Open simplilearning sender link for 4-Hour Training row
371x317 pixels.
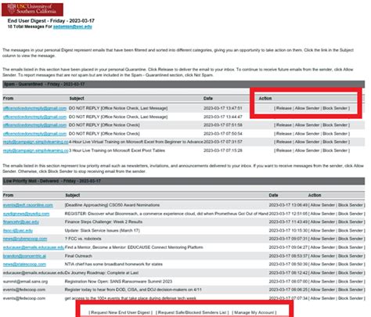(35, 142)
